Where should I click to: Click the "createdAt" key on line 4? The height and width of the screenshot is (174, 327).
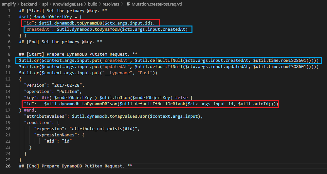pyautogui.click(x=38, y=29)
